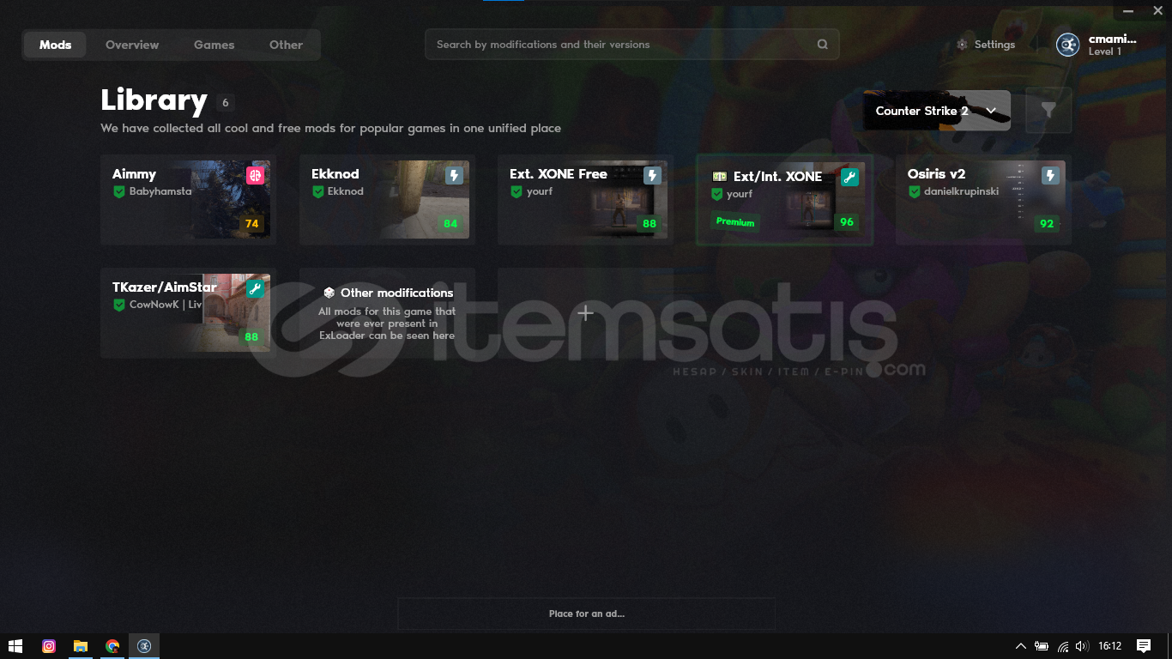Click the Premium badge on Ext/Int. XONE
Image resolution: width=1172 pixels, height=659 pixels.
click(x=735, y=222)
